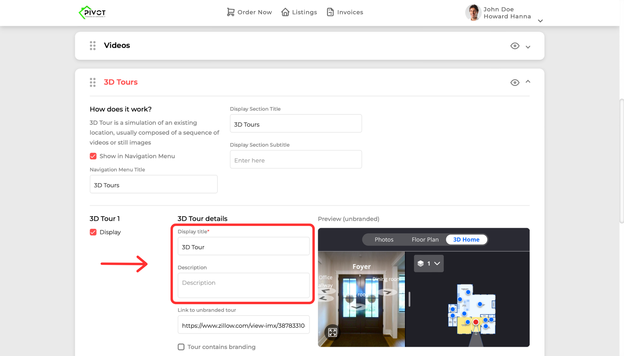This screenshot has width=624, height=356.
Task: Hide the Videos section with the eye icon
Action: click(515, 46)
